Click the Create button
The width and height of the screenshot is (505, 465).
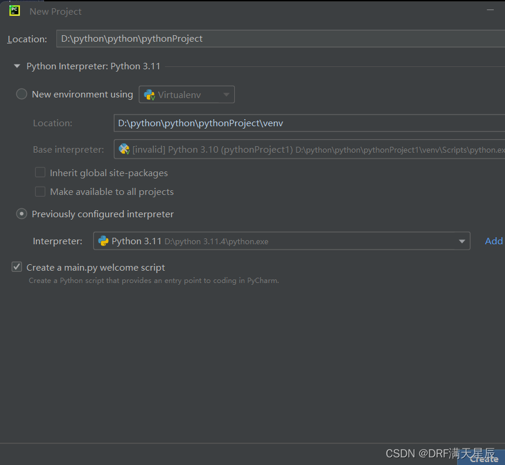point(482,459)
